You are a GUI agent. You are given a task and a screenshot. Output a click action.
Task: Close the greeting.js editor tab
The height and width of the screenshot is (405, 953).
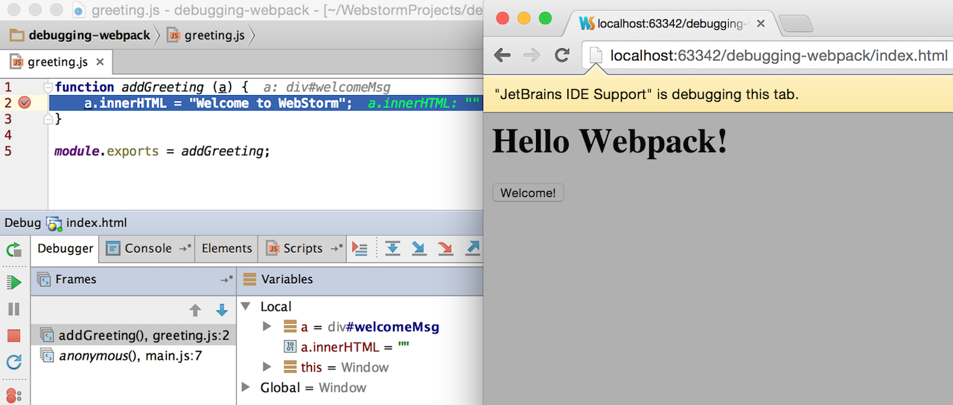101,62
